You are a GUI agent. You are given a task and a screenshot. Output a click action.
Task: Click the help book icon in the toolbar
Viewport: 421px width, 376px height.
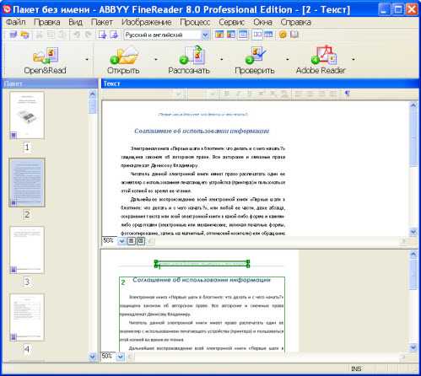[294, 35]
